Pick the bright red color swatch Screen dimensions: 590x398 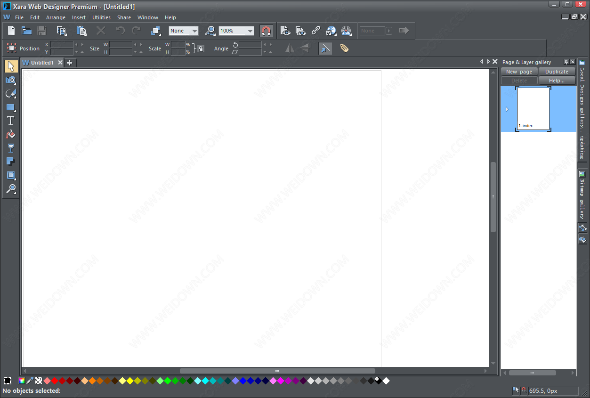[55, 381]
